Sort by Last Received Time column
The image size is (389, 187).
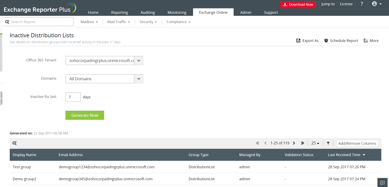point(346,155)
